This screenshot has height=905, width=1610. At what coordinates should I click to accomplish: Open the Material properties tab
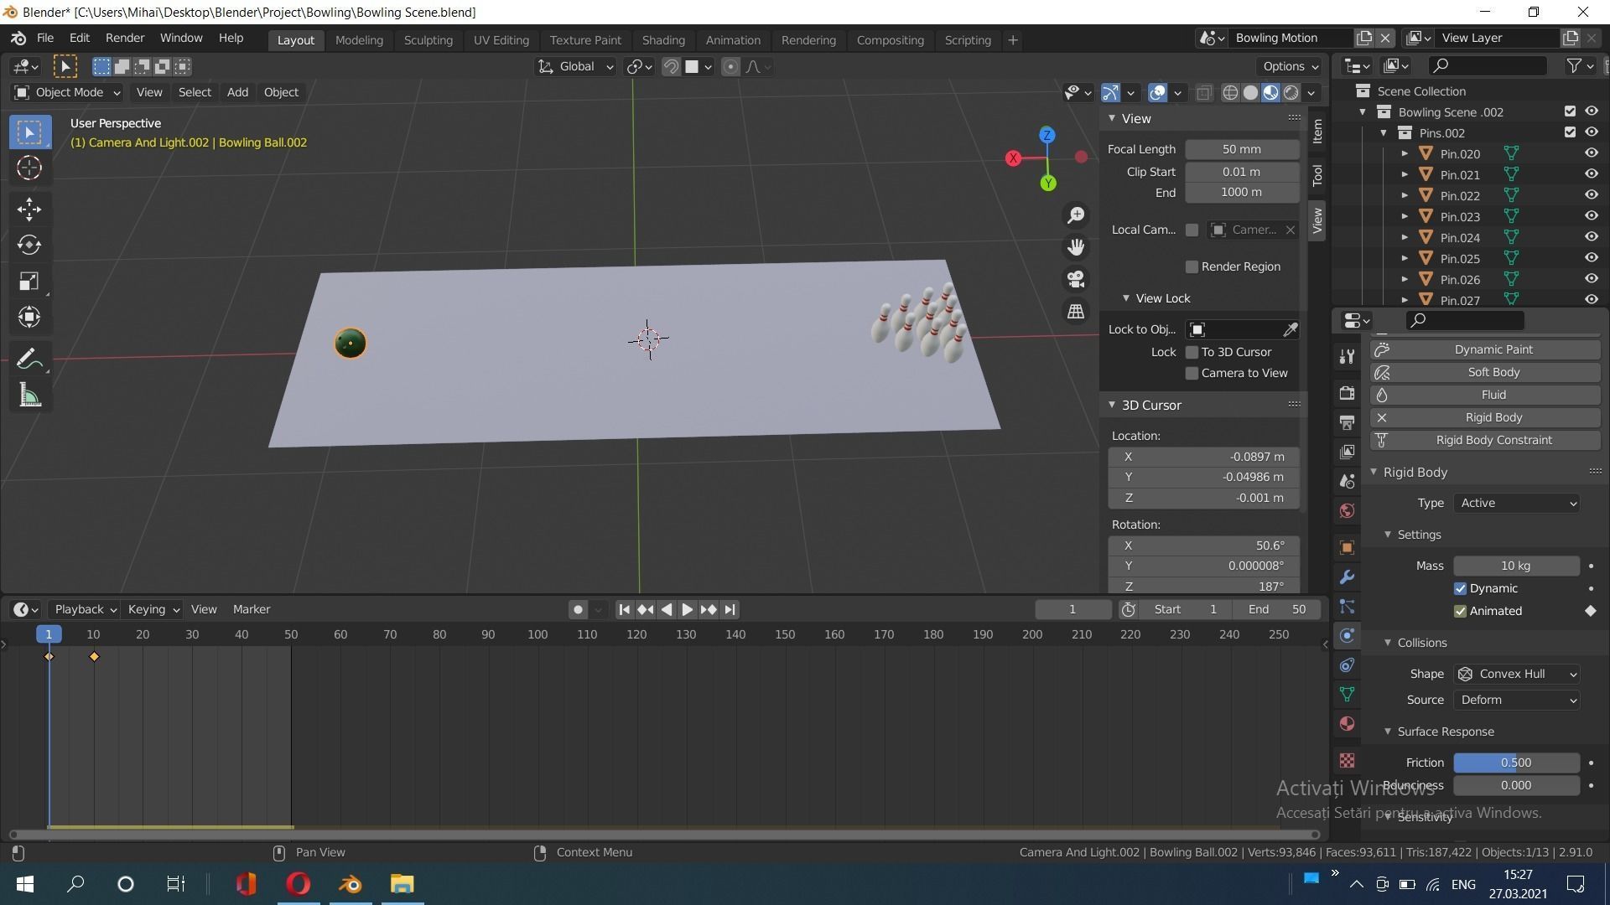(x=1347, y=724)
